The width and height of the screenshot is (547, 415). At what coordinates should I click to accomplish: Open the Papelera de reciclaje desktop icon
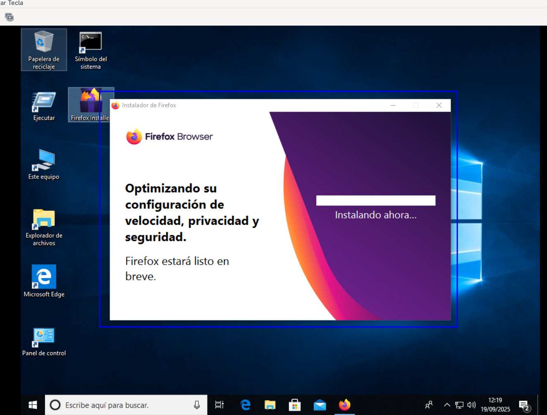click(44, 50)
